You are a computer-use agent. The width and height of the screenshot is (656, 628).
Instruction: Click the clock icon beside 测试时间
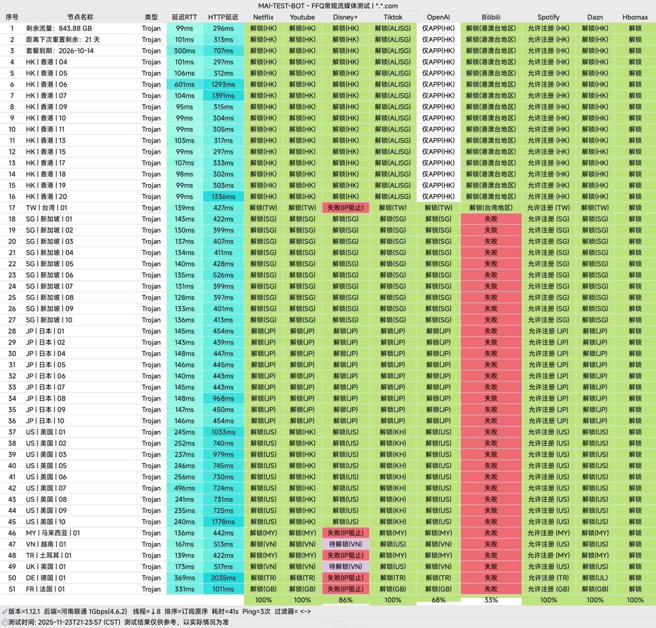4,622
